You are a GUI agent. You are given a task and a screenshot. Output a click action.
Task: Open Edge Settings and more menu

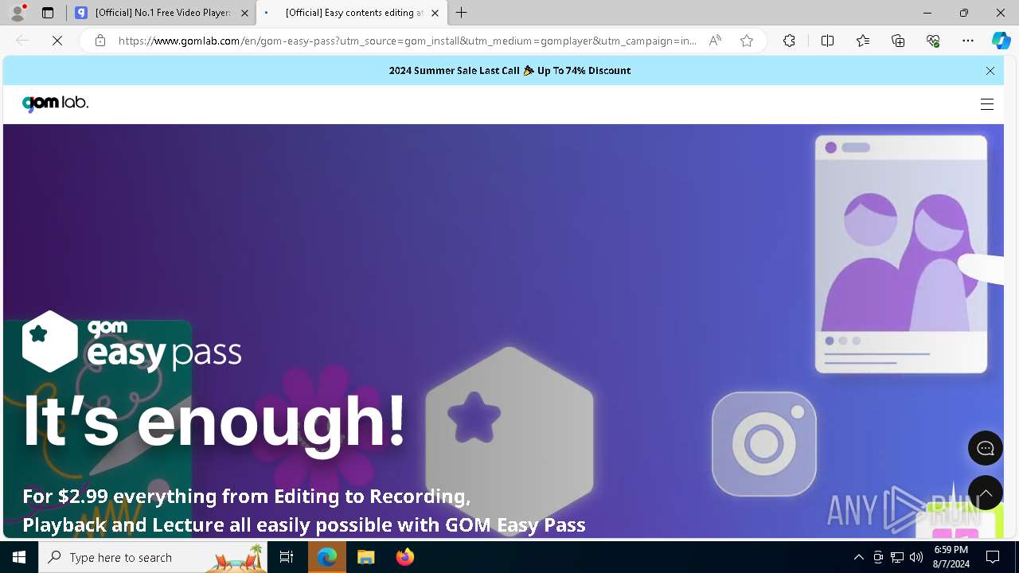(x=968, y=41)
